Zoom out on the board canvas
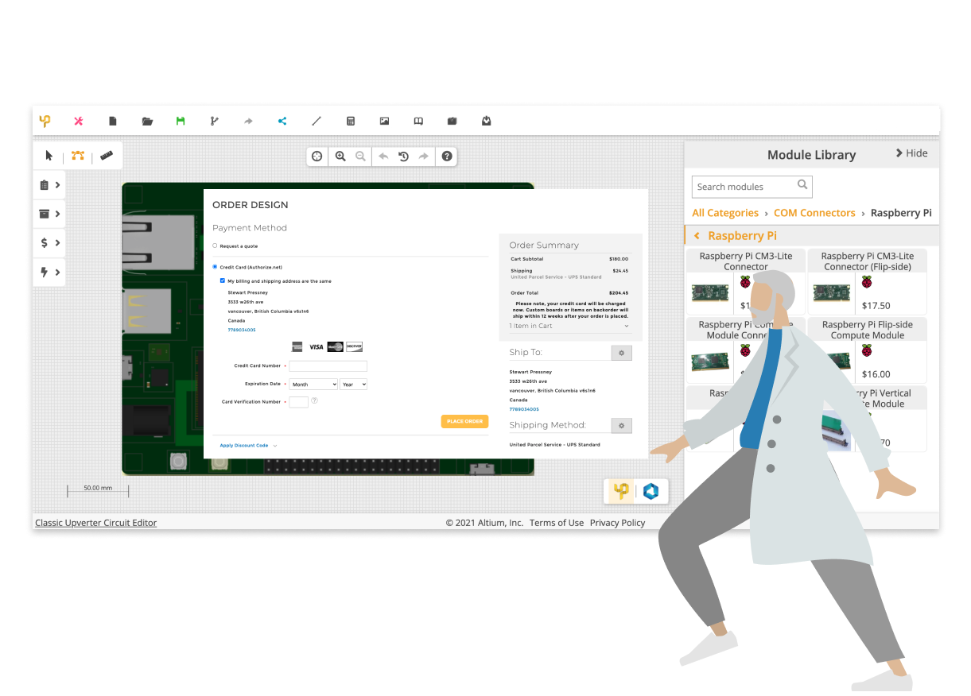 click(360, 157)
